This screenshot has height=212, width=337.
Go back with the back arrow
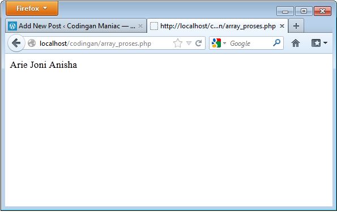(x=16, y=43)
